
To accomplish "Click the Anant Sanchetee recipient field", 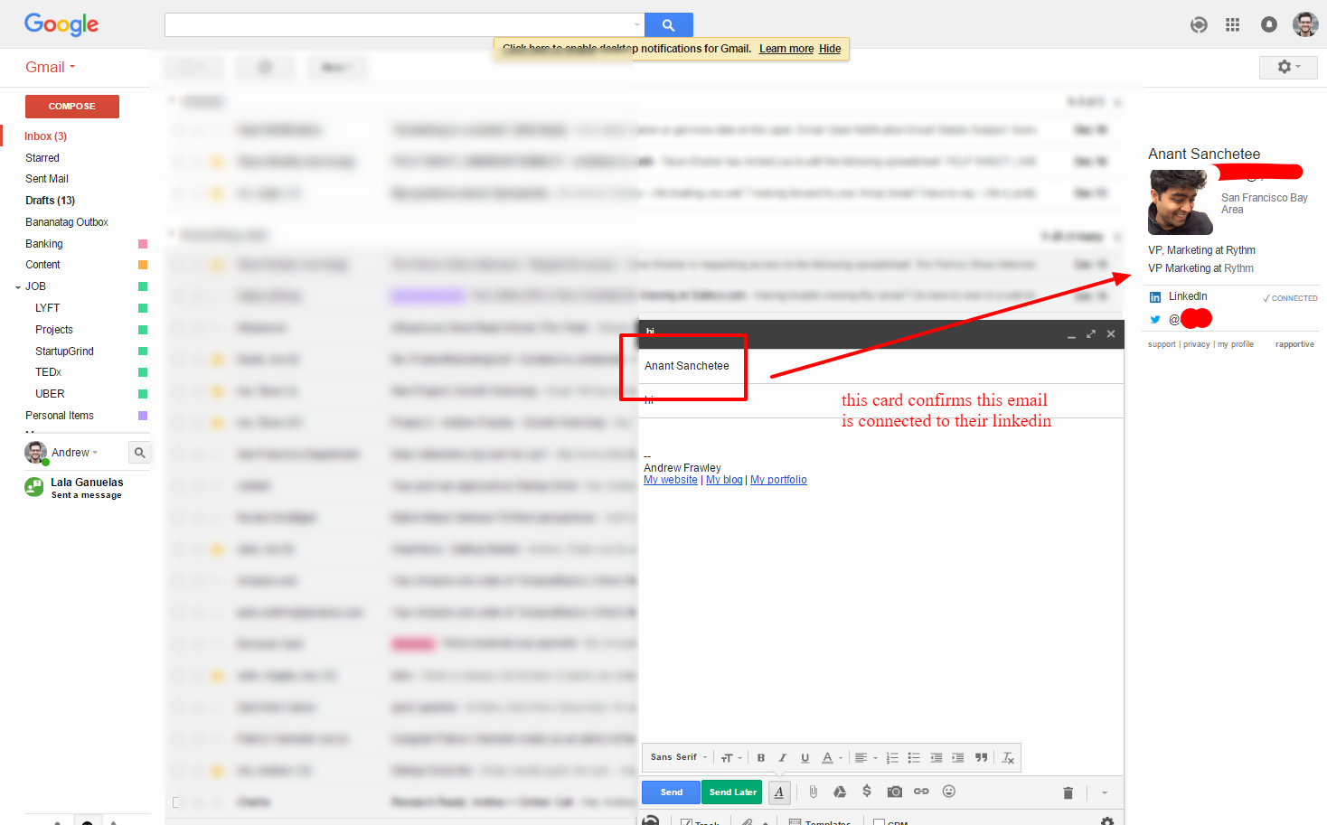I will [881, 366].
